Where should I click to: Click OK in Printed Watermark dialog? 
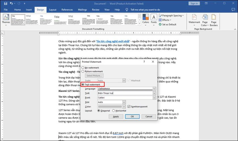[x=132, y=116]
